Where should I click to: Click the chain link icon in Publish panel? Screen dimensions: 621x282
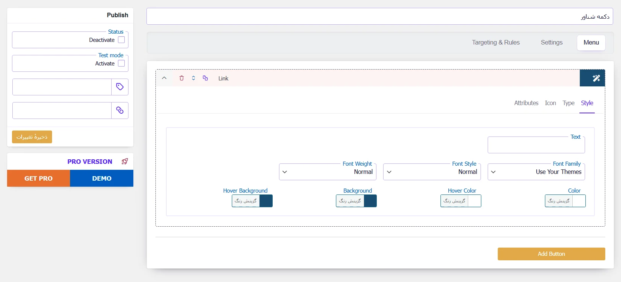pyautogui.click(x=120, y=110)
